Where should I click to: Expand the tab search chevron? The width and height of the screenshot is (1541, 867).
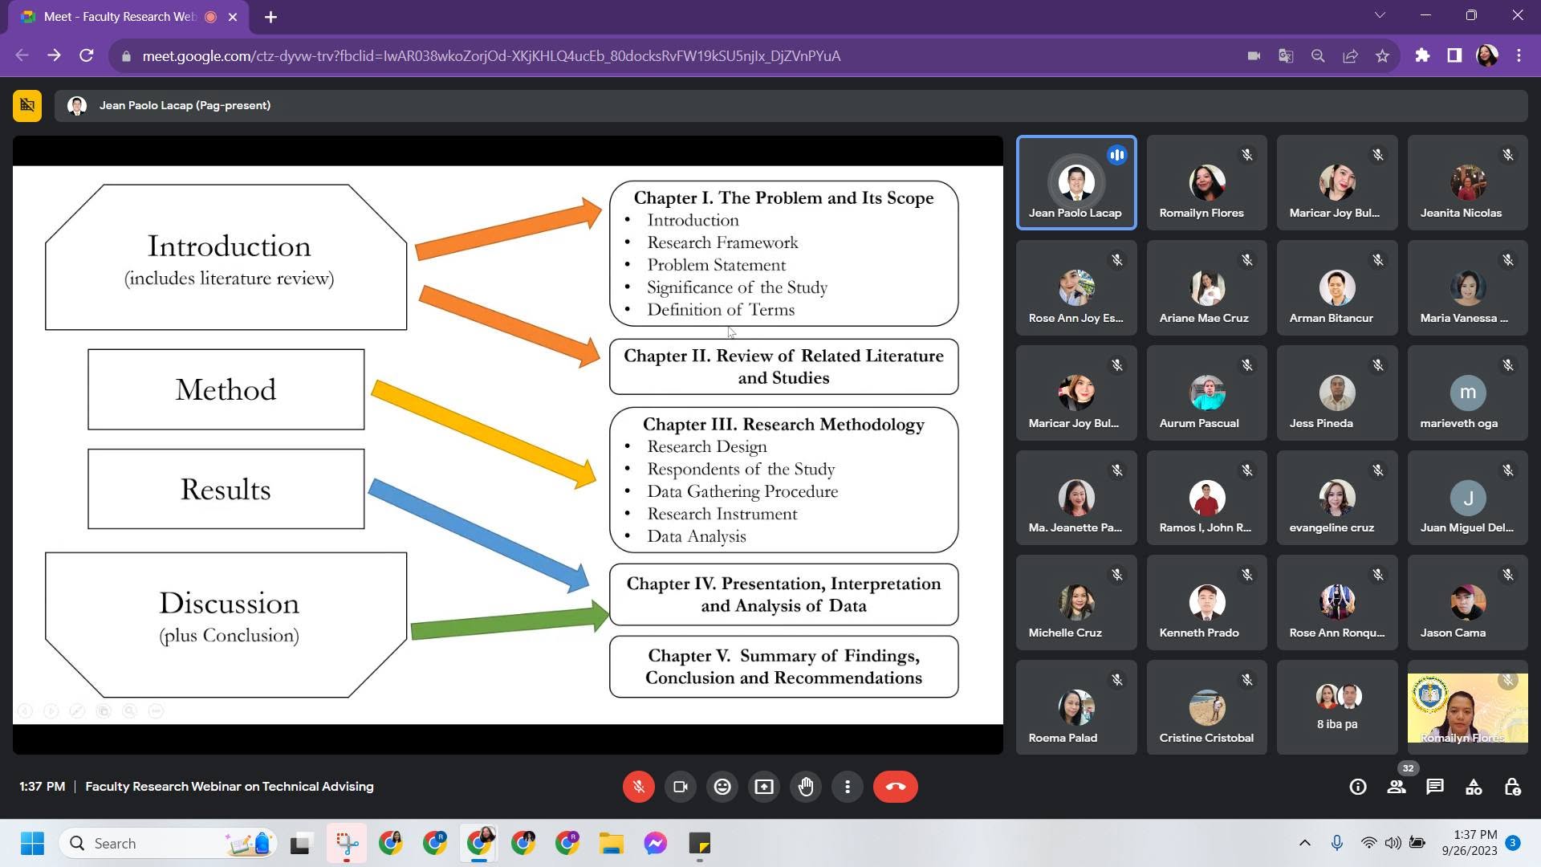(1380, 15)
